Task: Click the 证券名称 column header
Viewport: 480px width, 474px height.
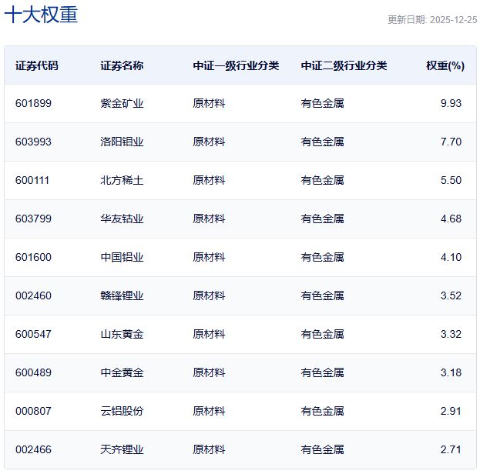Action: 122,65
